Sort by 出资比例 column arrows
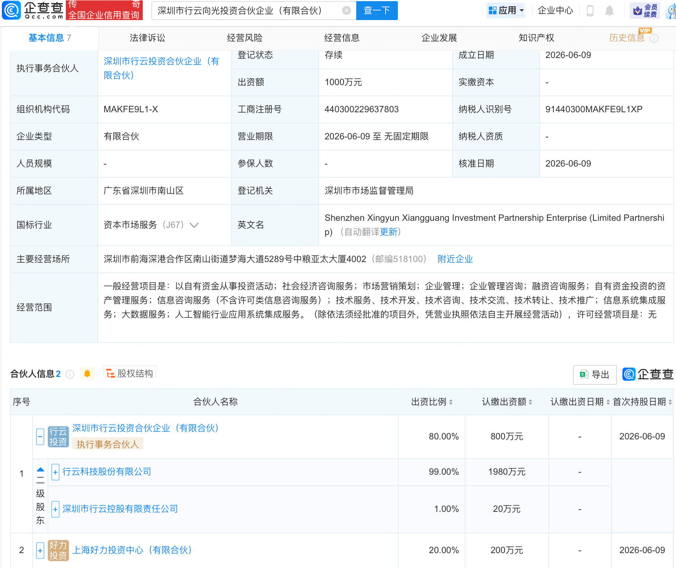 pyautogui.click(x=451, y=402)
